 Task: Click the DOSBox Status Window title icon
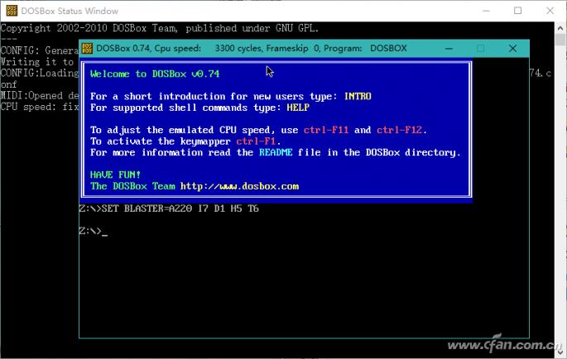coord(12,11)
